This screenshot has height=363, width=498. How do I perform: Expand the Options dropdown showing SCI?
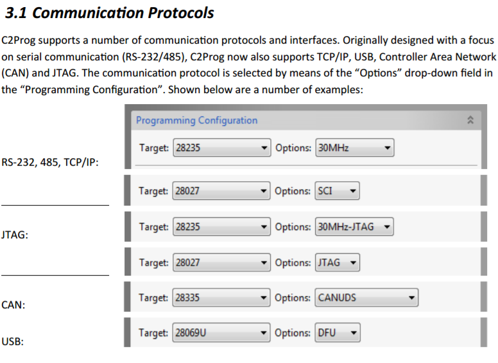point(337,191)
